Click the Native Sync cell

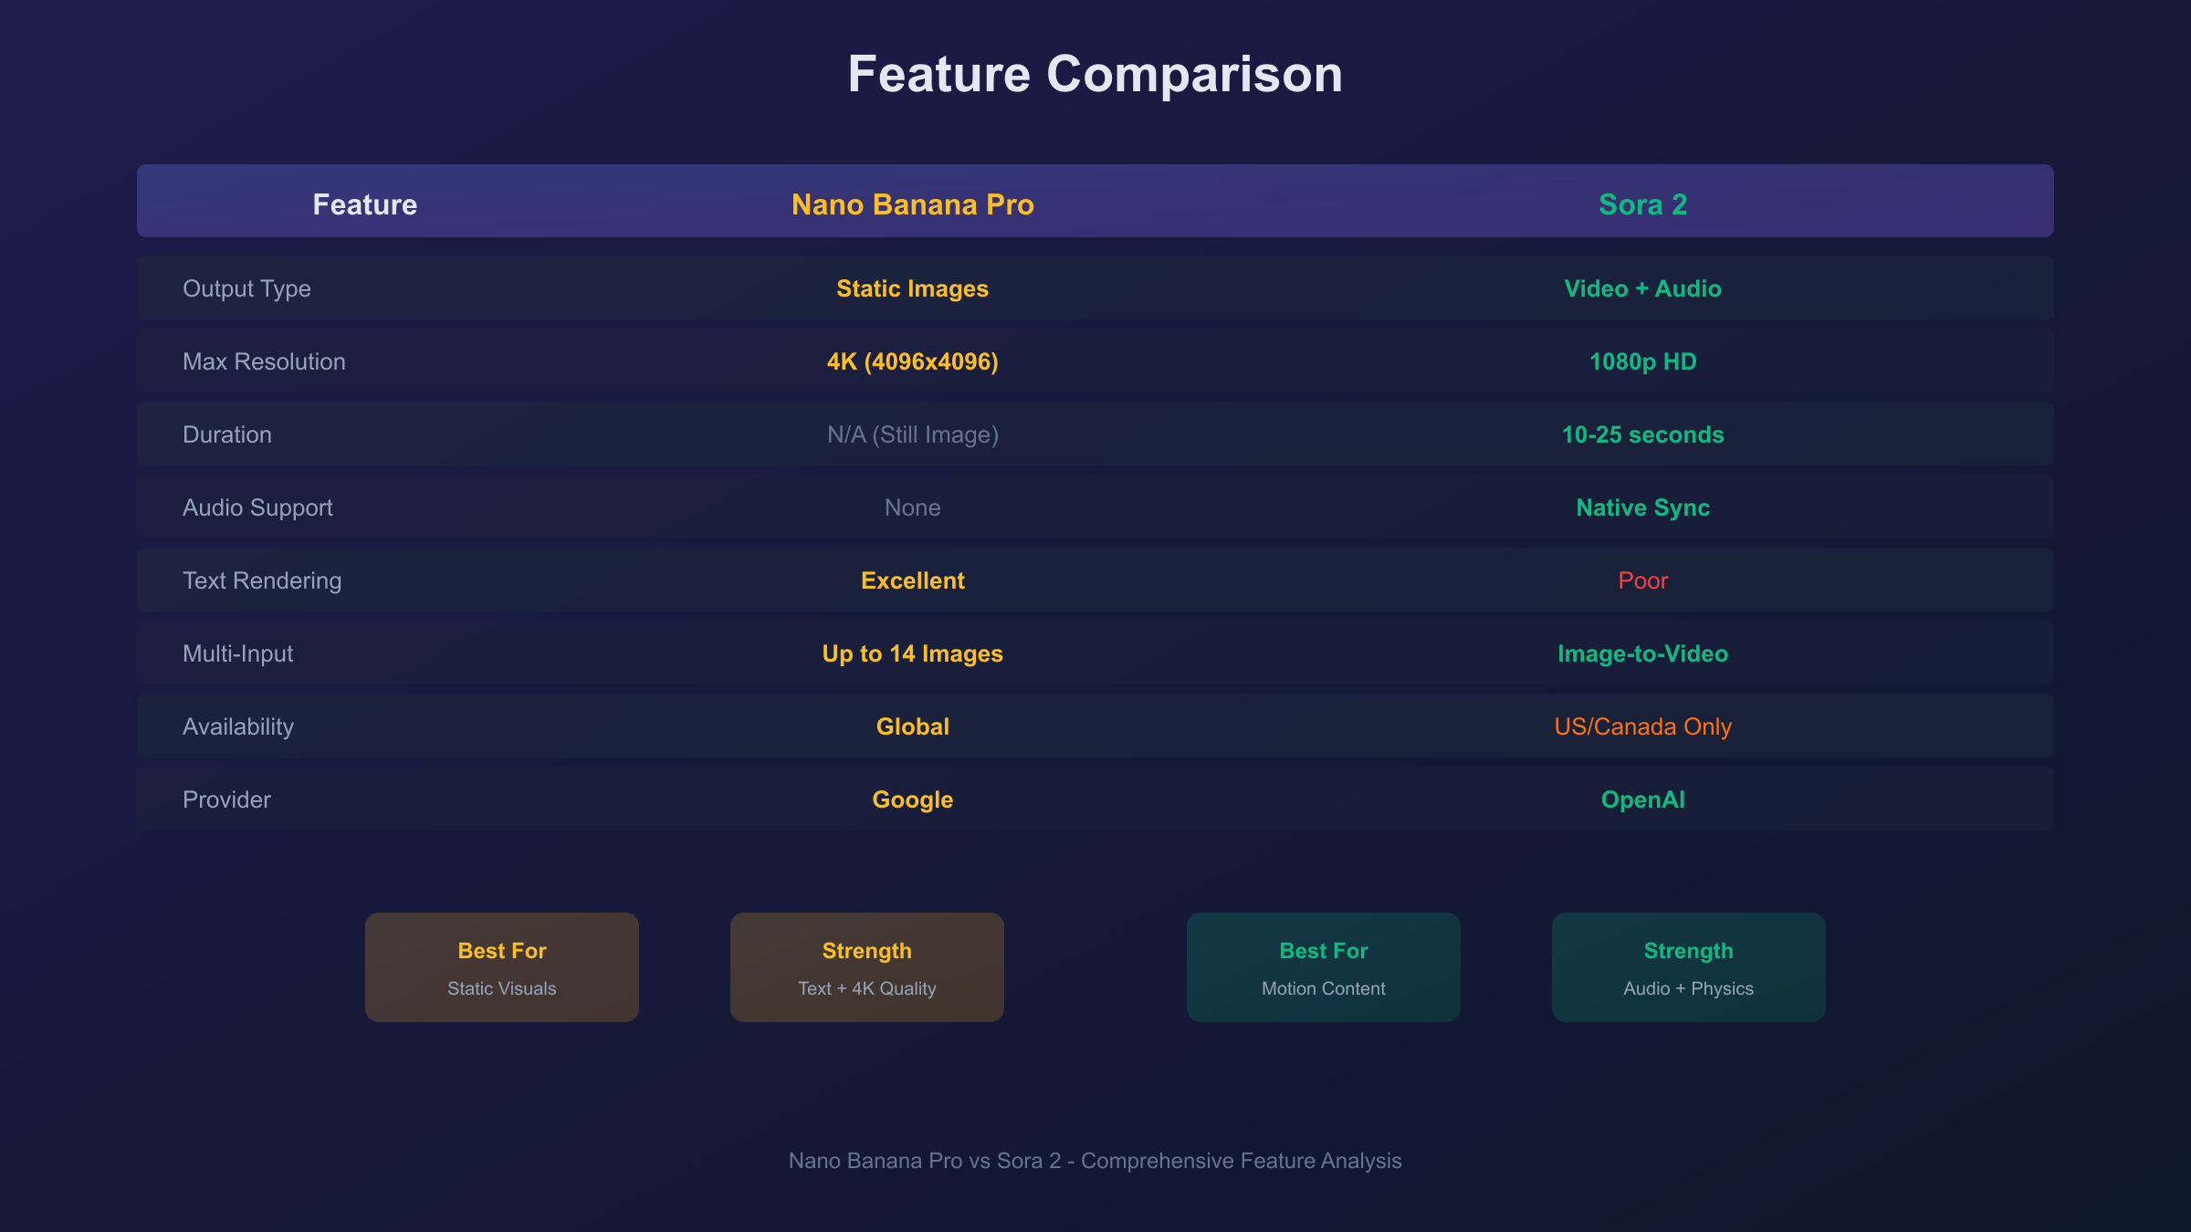(1641, 506)
